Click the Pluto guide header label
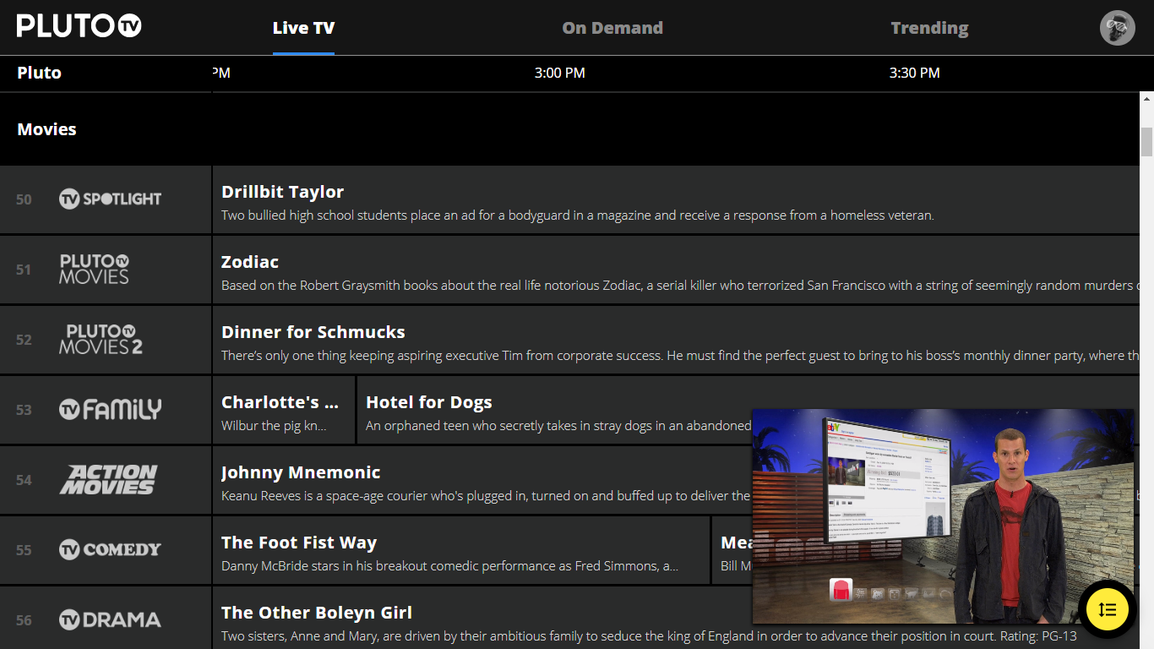The image size is (1154, 649). point(39,73)
